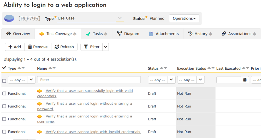261x140 pixels.
Task: Click the Add button
Action: 15,47
